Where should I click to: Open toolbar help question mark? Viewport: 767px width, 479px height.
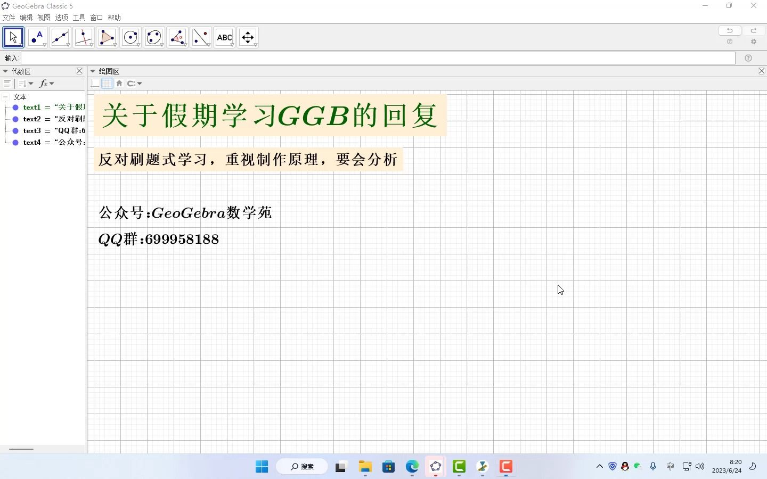[x=730, y=42]
